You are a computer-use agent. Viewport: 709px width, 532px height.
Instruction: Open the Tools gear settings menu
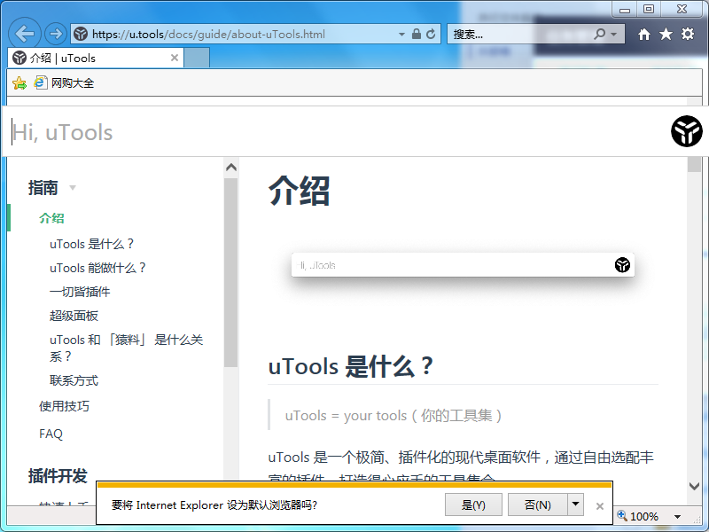tap(687, 33)
